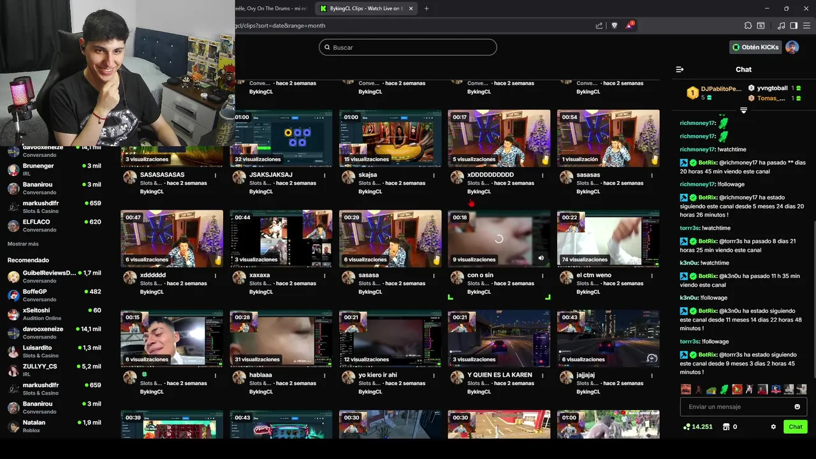Click username richmoney17 on !followage message

(697, 184)
